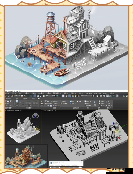Activate the Select and Move tool
This screenshot has height=174, width=133.
[35, 96]
